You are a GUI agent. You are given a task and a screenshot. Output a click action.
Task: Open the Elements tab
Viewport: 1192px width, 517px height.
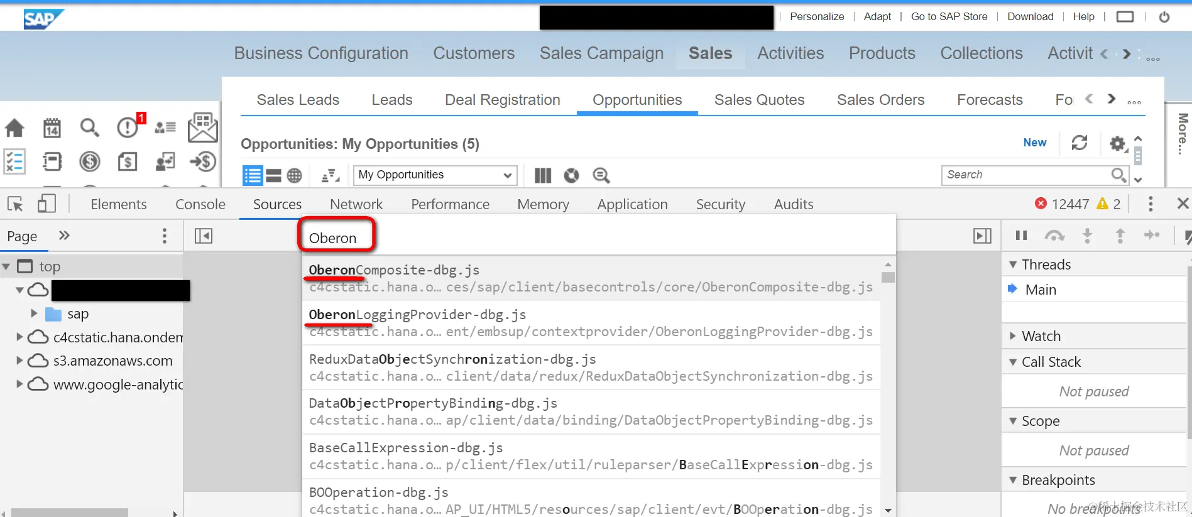point(118,204)
